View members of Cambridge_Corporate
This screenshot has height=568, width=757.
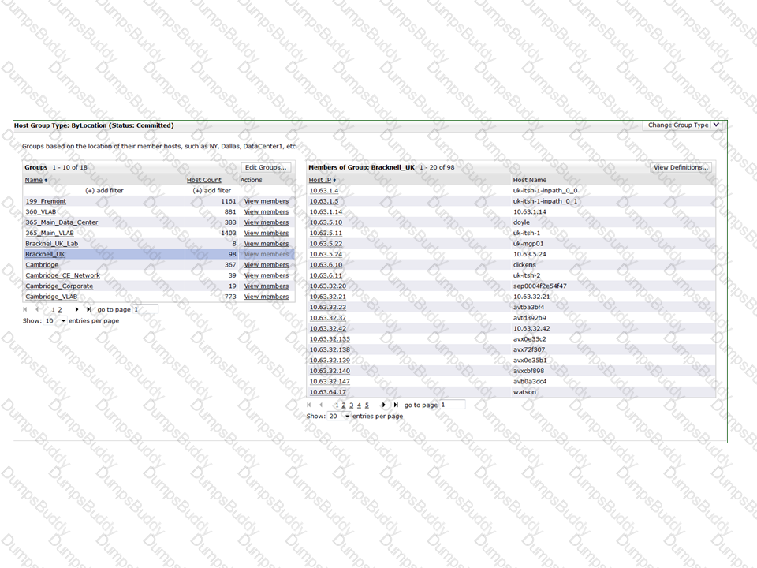[x=267, y=286]
